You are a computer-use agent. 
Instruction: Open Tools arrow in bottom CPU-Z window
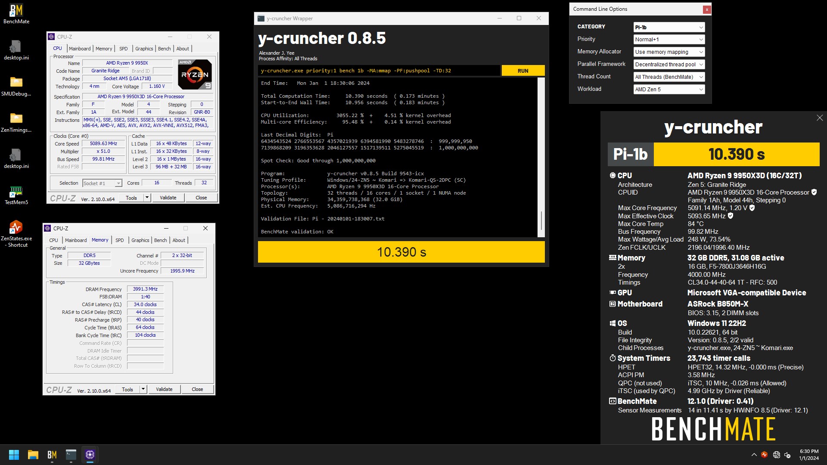click(143, 389)
